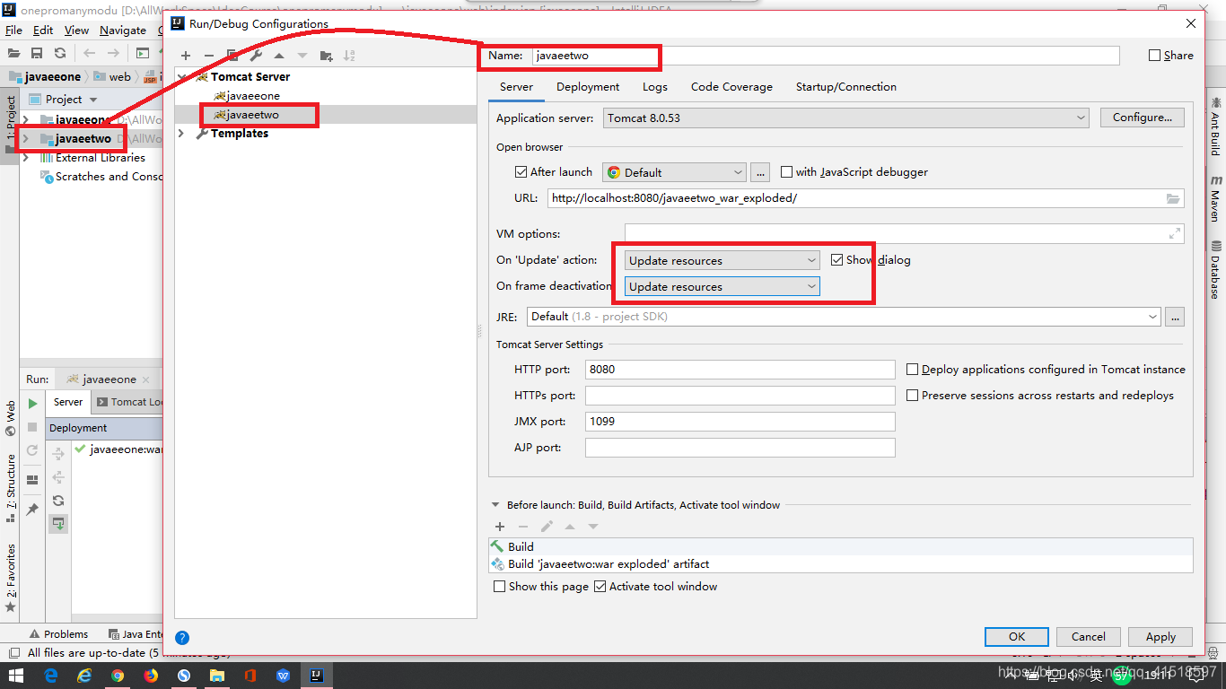The image size is (1226, 689).
Task: Expand VM options field with expand icon
Action: click(x=1175, y=233)
